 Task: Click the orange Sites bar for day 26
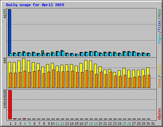click(x=130, y=83)
